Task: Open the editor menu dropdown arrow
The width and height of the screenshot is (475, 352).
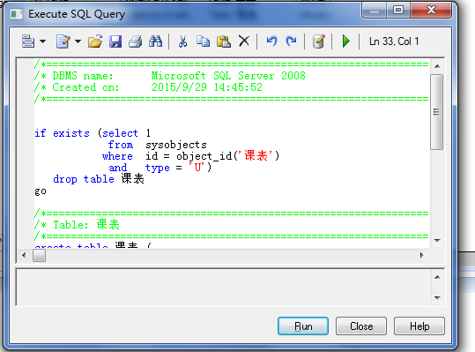Action: coord(42,41)
